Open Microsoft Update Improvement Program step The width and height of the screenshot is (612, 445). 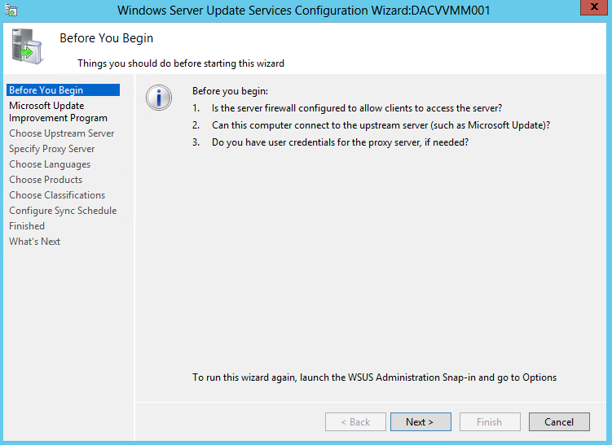[x=58, y=111]
